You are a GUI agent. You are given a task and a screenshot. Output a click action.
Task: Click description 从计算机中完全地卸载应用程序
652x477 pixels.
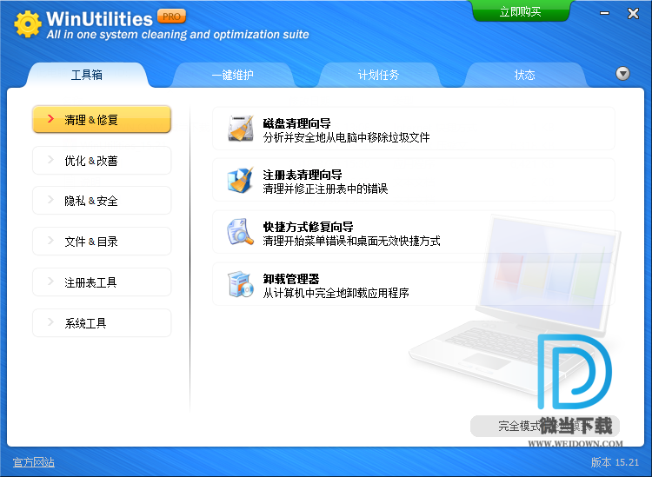pyautogui.click(x=336, y=293)
